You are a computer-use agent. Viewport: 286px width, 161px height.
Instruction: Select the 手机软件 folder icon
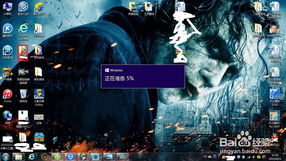pos(39,52)
